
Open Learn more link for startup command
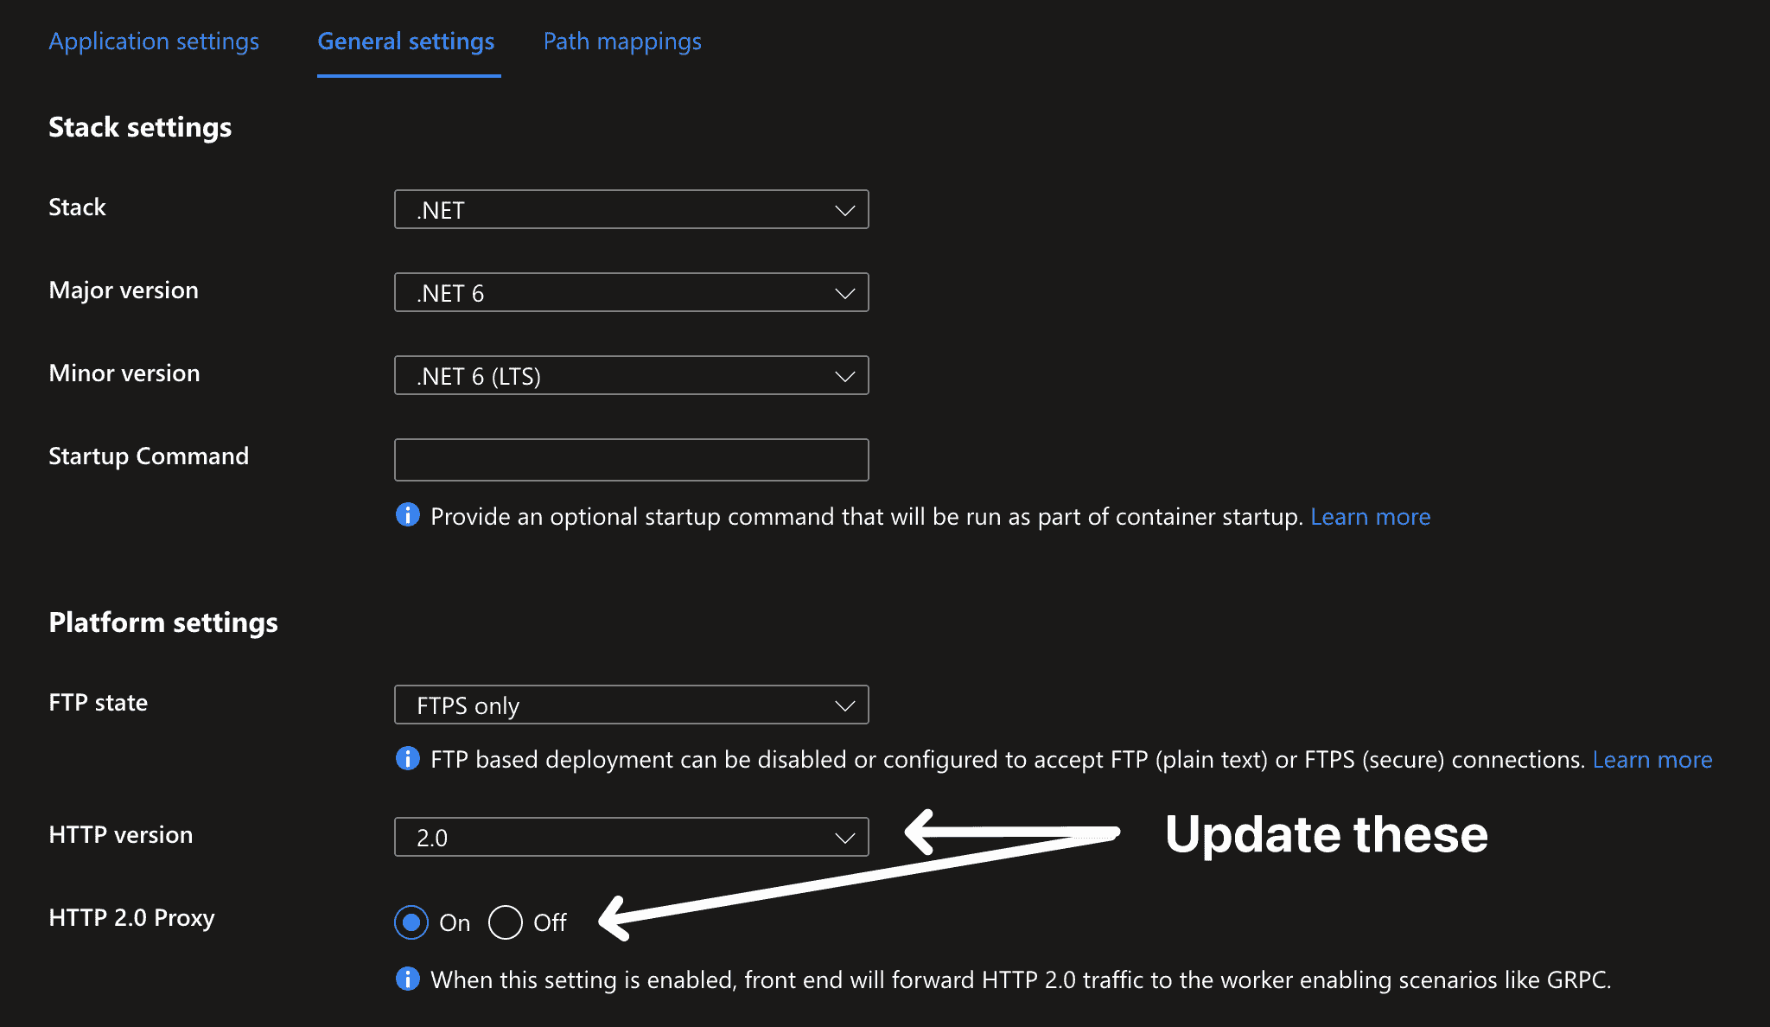[x=1370, y=517]
